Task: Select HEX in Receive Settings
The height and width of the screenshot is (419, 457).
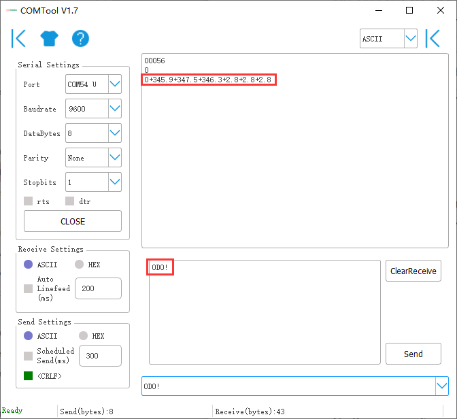Action: (80, 265)
